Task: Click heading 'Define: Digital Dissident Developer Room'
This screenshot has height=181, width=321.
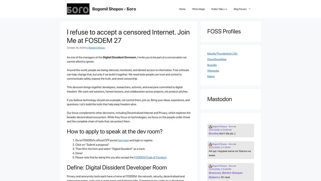Action: pos(117,168)
